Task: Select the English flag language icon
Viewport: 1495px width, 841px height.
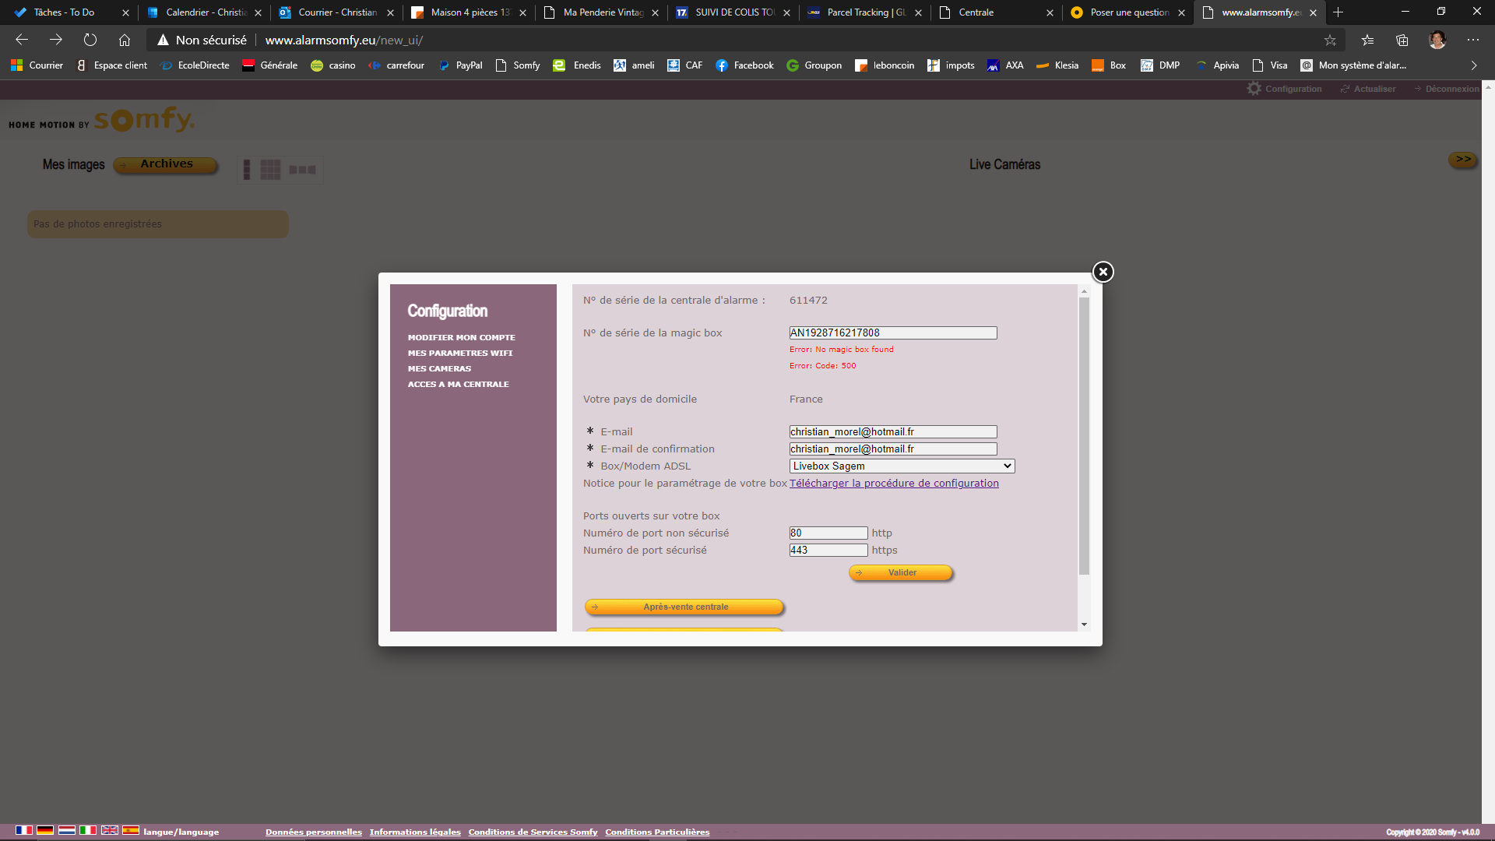Action: pos(110,830)
